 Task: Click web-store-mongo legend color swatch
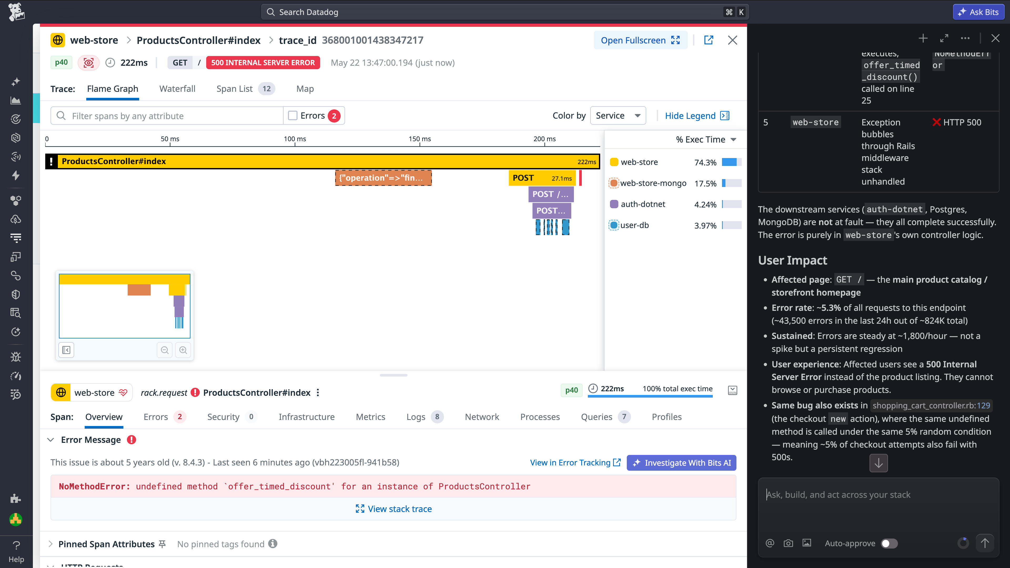[x=614, y=183]
